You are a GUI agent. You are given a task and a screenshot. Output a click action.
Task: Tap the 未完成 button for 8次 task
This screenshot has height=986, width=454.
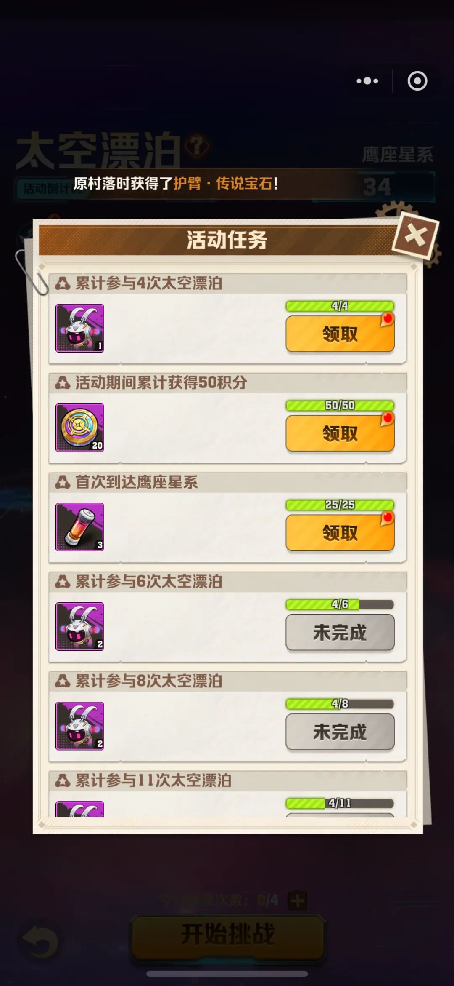point(340,732)
